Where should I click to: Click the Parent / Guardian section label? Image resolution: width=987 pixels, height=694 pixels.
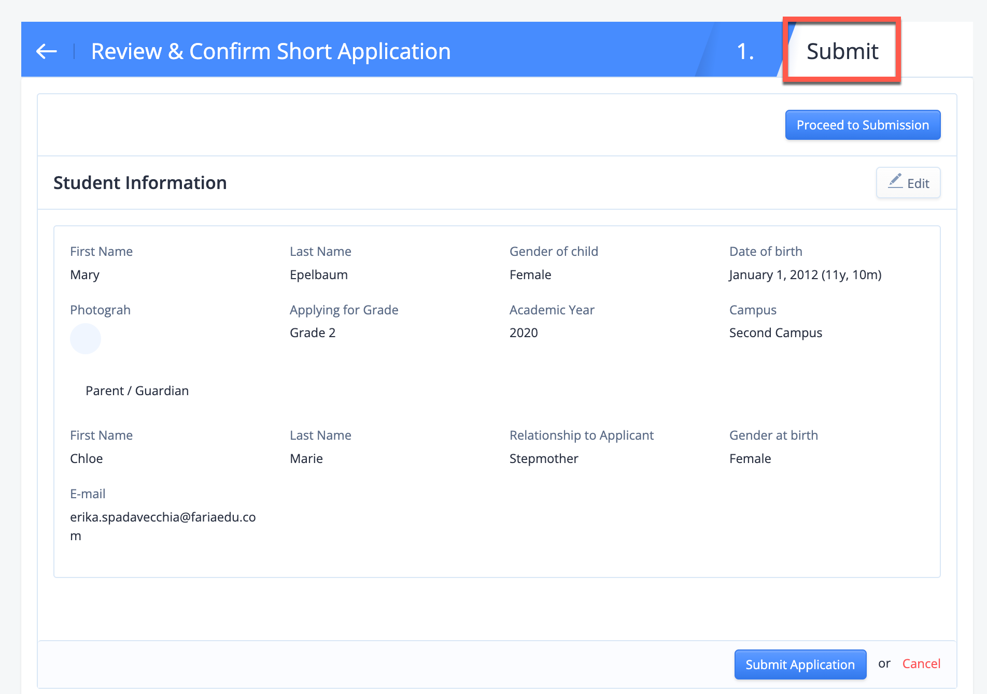click(137, 391)
